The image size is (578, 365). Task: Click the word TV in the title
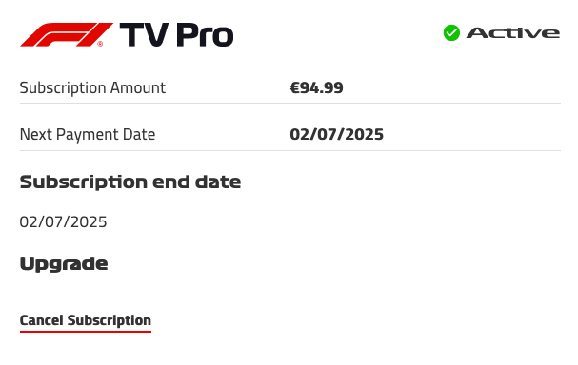click(x=144, y=34)
